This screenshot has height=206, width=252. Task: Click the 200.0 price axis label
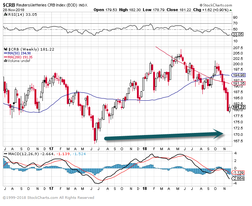(238, 64)
